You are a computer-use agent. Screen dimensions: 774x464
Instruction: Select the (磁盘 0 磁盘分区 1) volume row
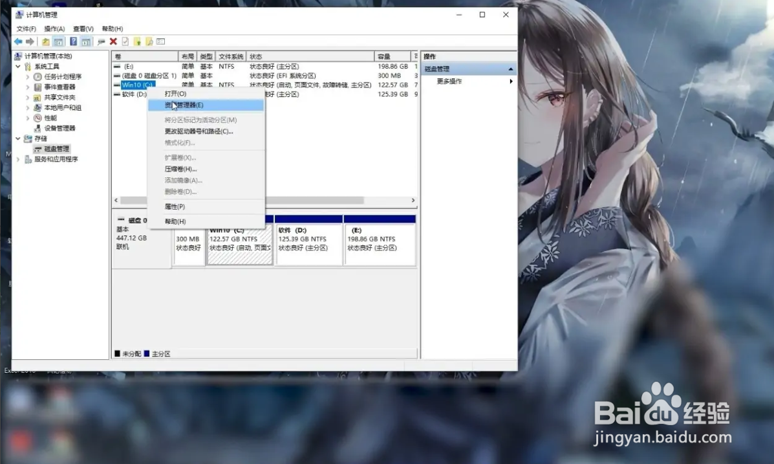pyautogui.click(x=265, y=76)
